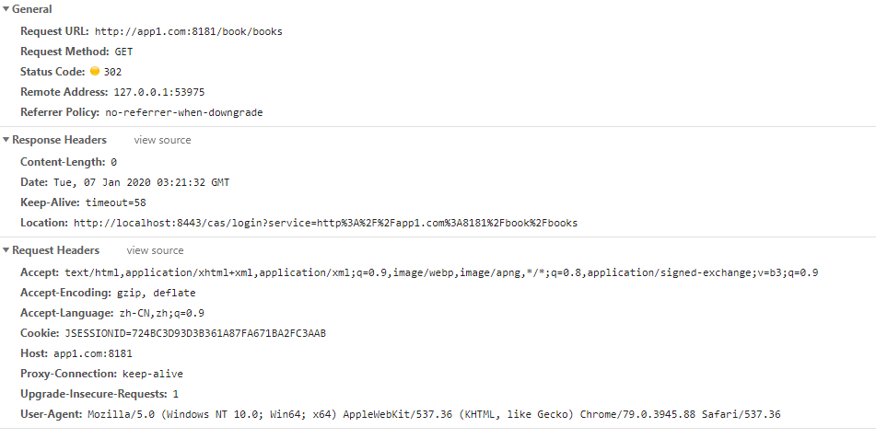This screenshot has width=876, height=439.
Task: Collapse the General section triangle
Action: (x=6, y=9)
